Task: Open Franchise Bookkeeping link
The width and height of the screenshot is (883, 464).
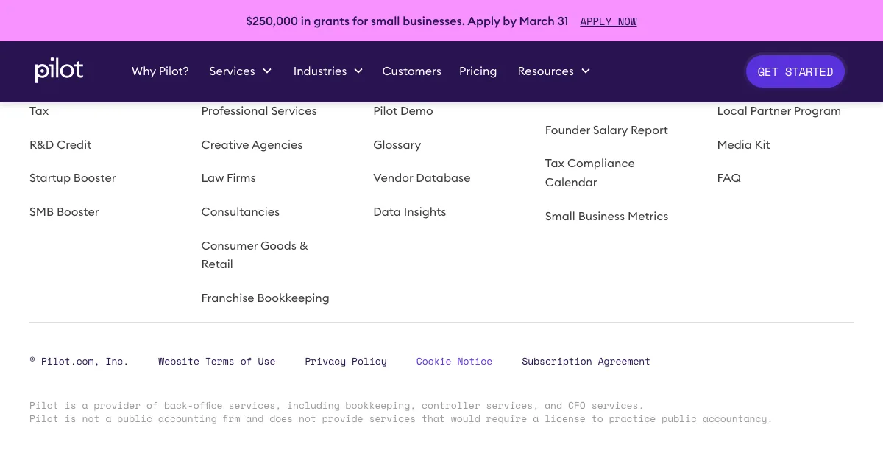Action: 265,298
